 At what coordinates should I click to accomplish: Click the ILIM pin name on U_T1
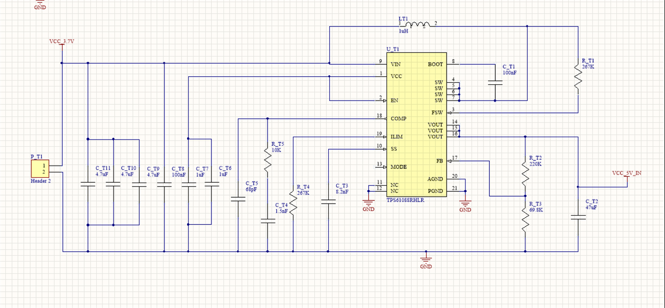(x=396, y=137)
